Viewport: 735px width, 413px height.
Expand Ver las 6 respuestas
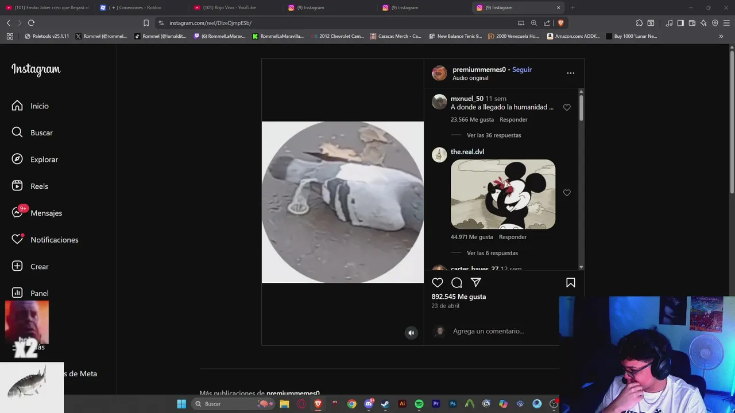coord(492,253)
